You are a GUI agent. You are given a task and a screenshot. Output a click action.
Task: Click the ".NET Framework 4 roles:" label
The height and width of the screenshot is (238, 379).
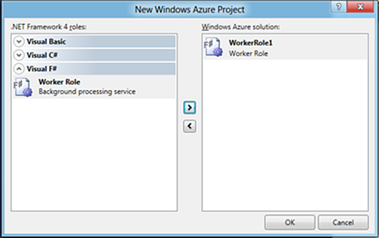point(49,27)
